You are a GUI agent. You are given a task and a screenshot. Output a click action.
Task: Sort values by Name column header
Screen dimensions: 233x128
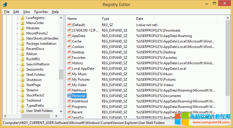tap(83, 19)
